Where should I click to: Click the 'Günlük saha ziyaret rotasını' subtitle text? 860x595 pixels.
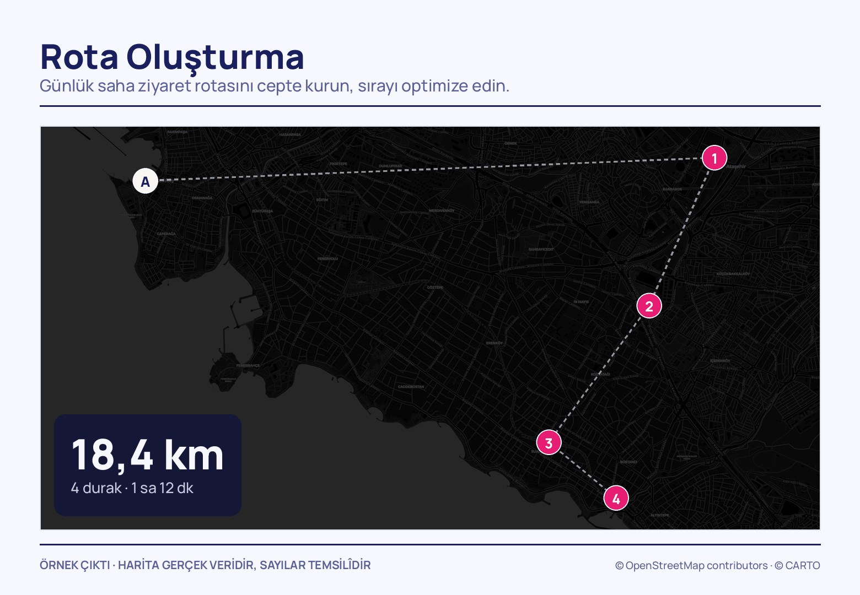[x=147, y=86]
